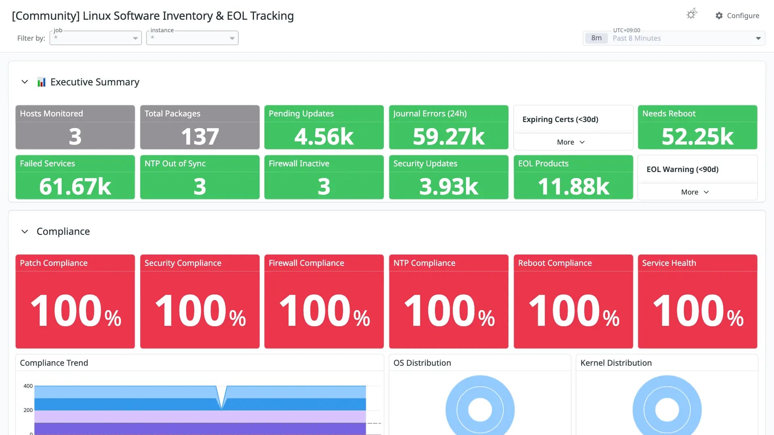The height and width of the screenshot is (435, 774).
Task: Click the Reboot Compliance 100% panel
Action: (573, 301)
